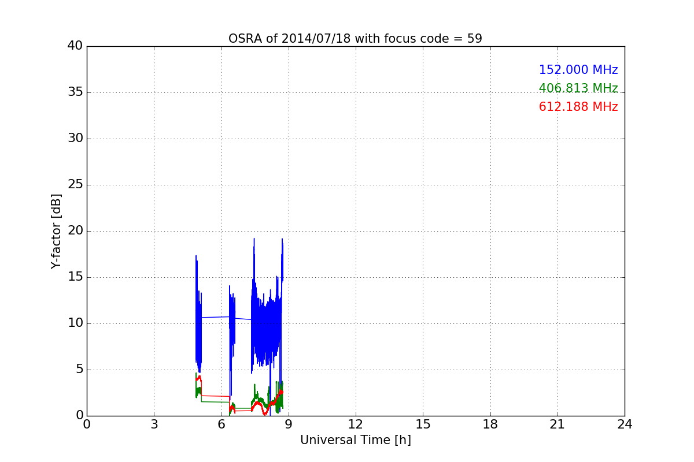Viewport: 694px width, 462px height.
Task: Click the y-axis tick label 10
Action: (75, 323)
